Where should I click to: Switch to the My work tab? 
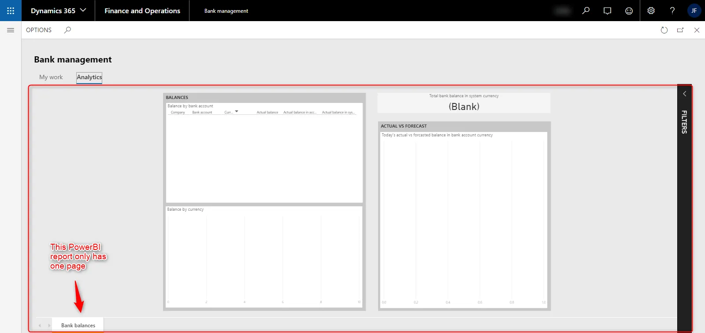click(x=51, y=77)
